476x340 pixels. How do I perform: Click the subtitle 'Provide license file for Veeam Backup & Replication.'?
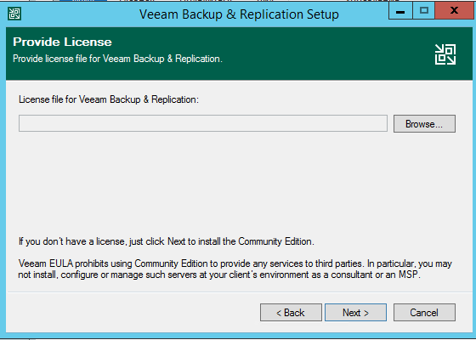[x=117, y=59]
